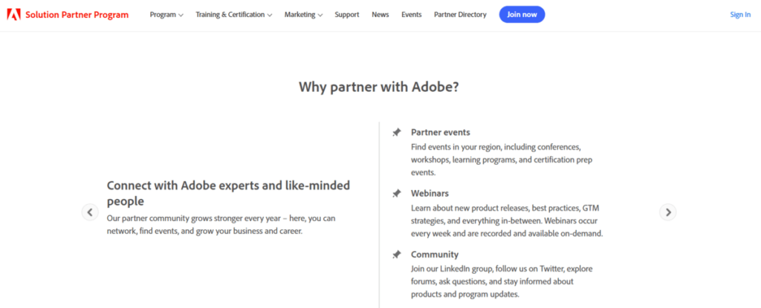761x308 pixels.
Task: Open the Partner Directory
Action: tap(460, 15)
